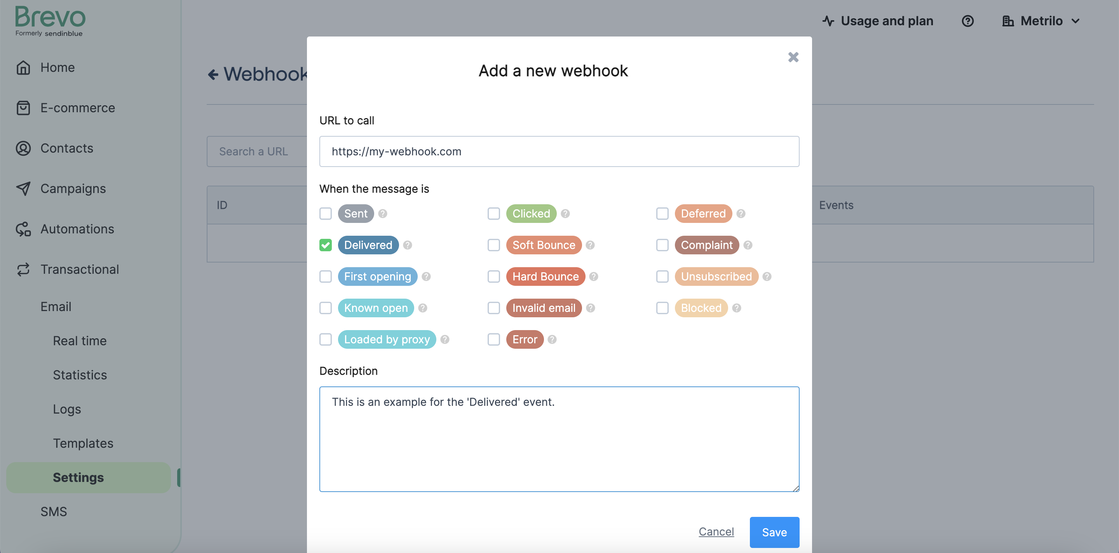Click the Home icon in sidebar

tap(24, 67)
